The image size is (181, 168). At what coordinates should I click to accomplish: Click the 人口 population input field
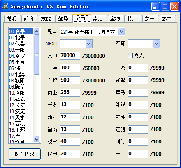point(70,56)
